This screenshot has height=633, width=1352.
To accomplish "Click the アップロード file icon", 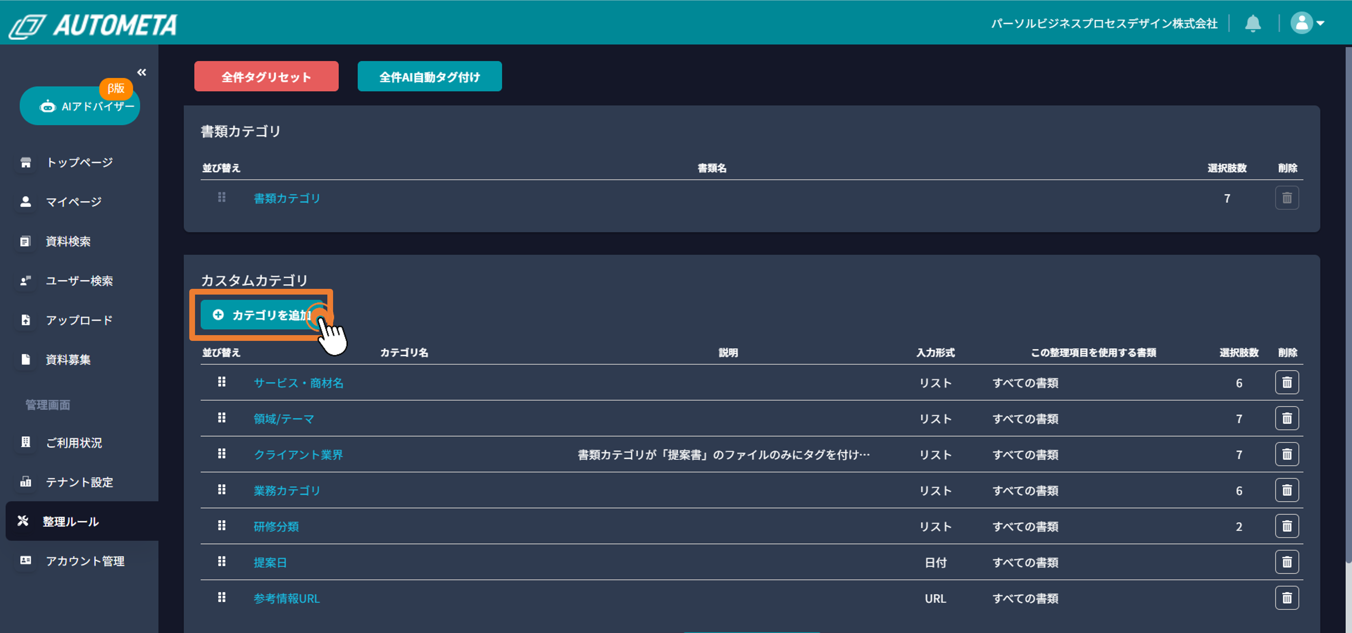I will tap(25, 320).
